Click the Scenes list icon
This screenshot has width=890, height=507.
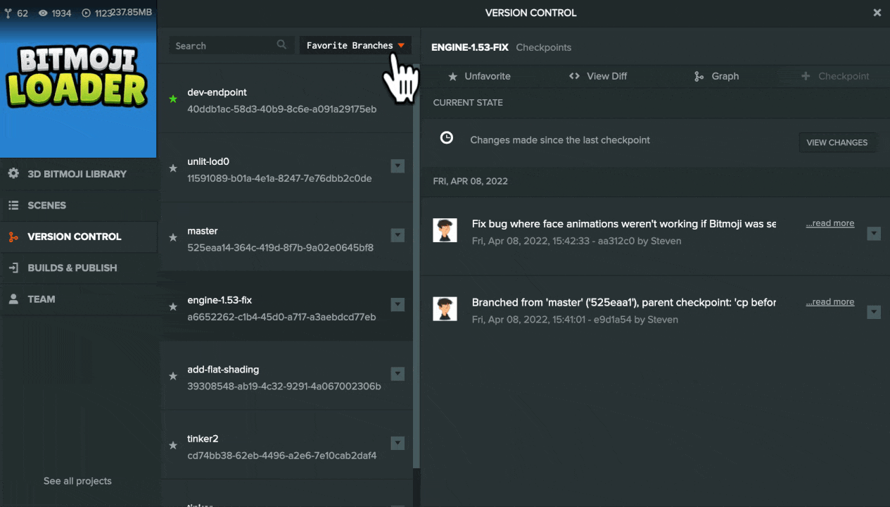click(x=13, y=205)
